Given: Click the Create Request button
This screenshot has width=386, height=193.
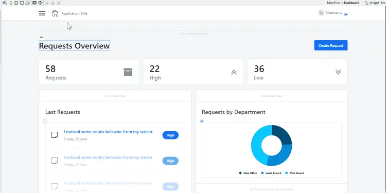Looking at the screenshot, I should [330, 45].
